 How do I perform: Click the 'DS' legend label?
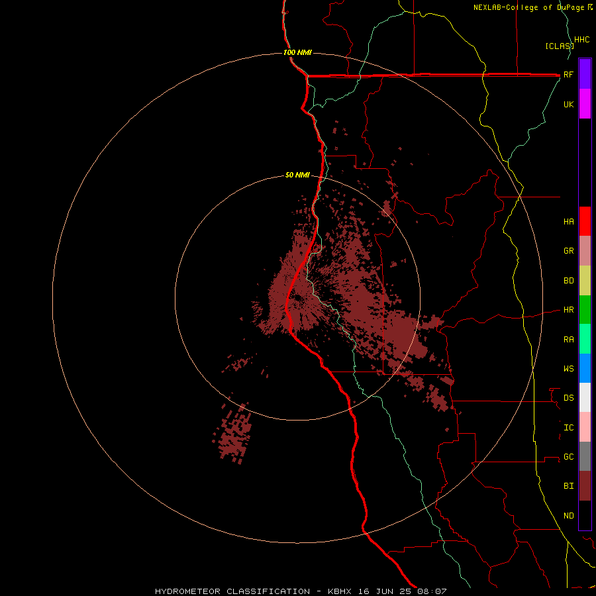click(568, 397)
